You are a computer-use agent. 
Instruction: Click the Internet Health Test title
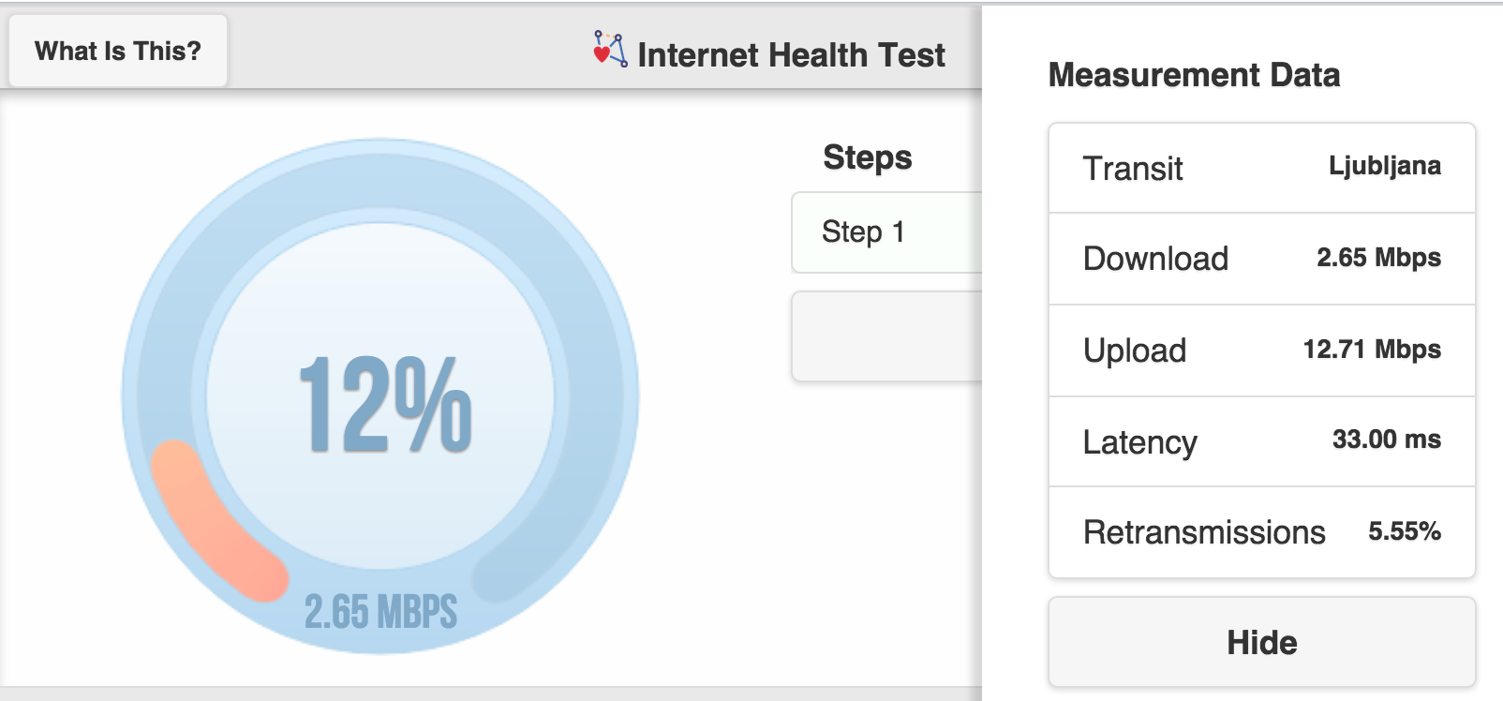pos(791,55)
